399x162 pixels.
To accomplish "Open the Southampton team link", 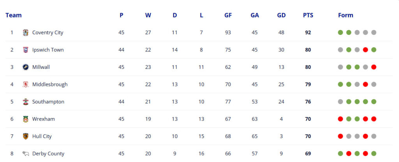I will (48, 102).
